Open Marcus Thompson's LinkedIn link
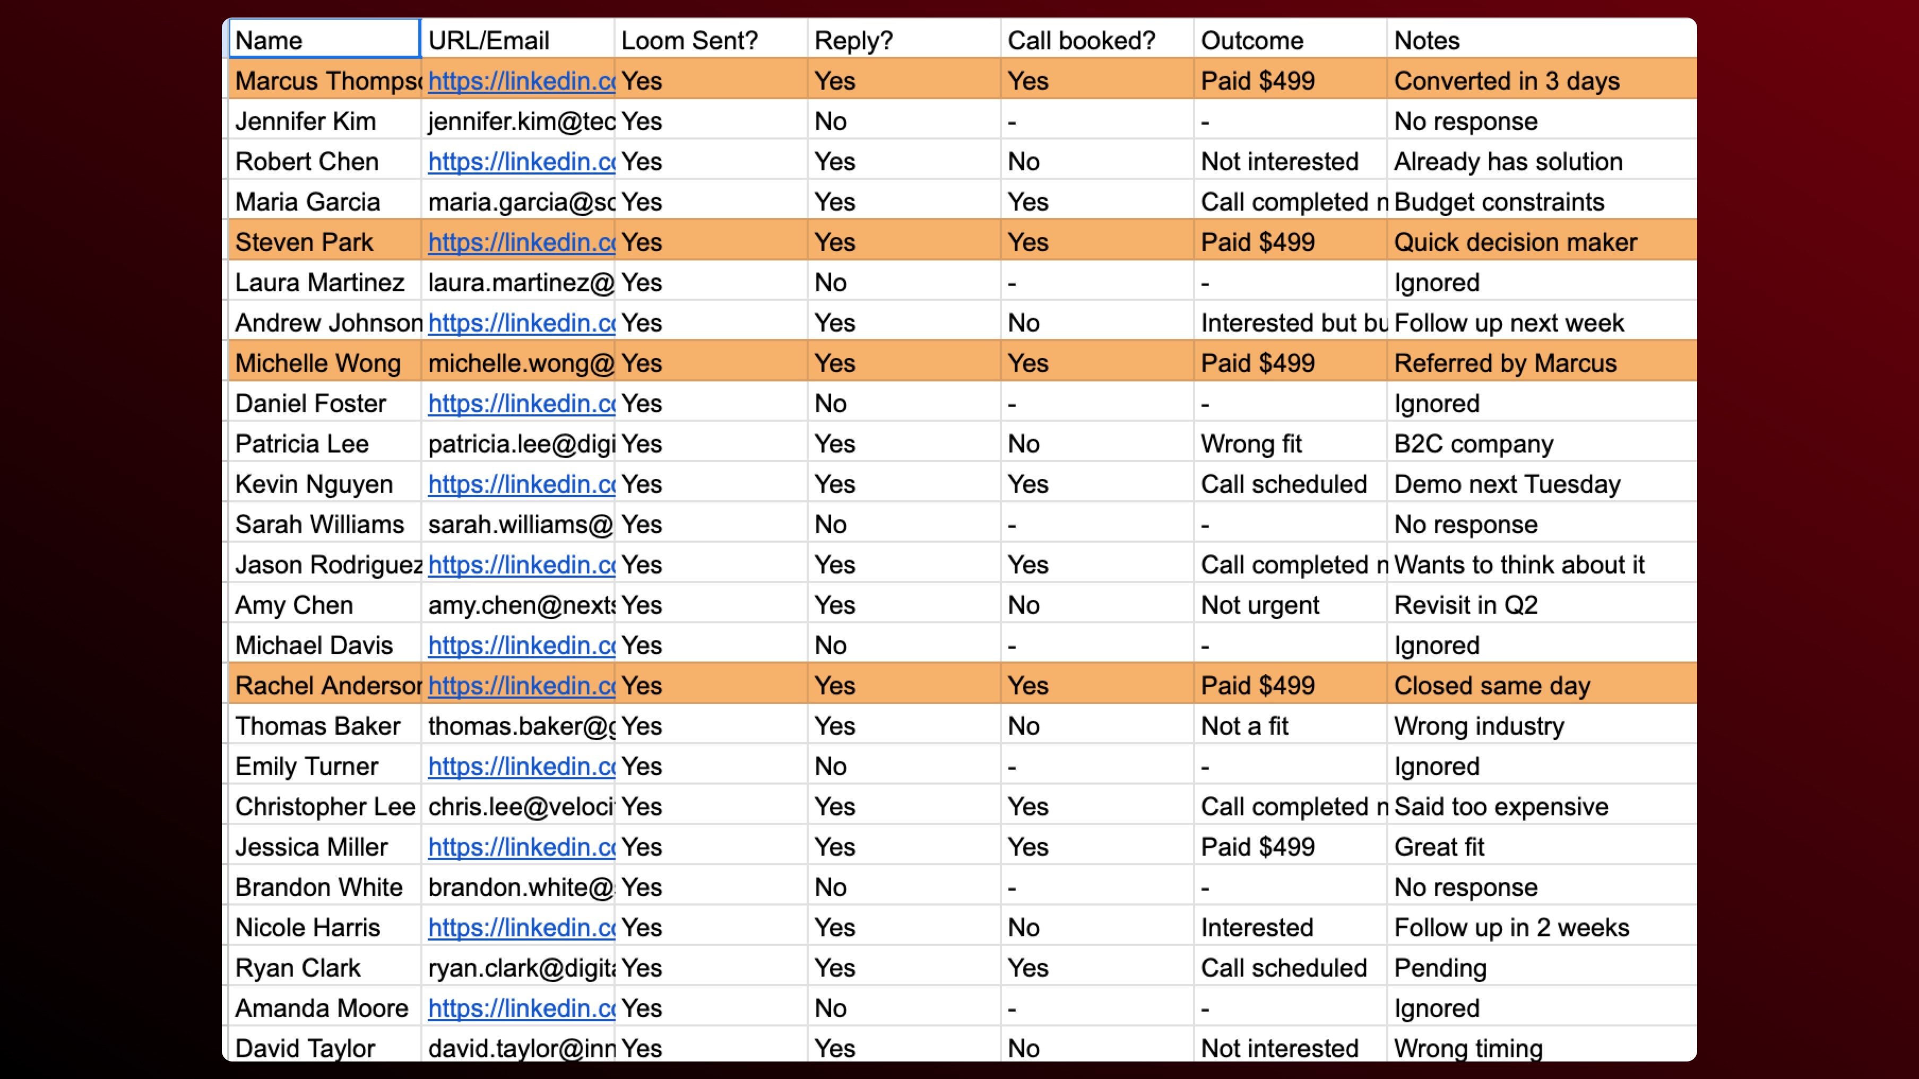 click(x=521, y=81)
